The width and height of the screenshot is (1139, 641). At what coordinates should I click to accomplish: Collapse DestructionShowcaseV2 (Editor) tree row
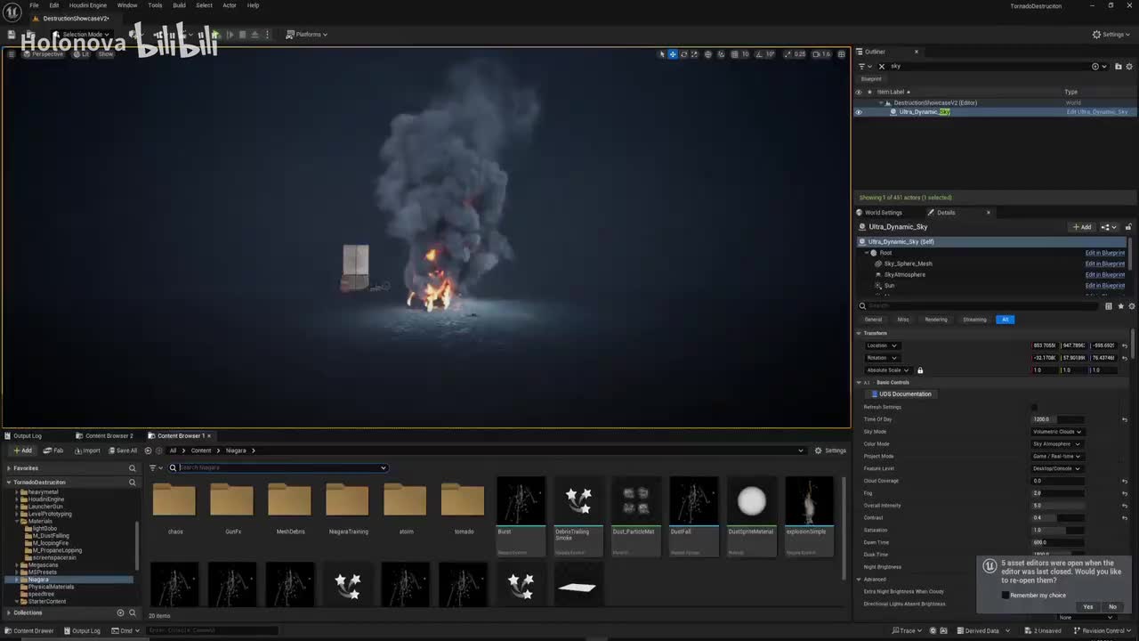(x=881, y=102)
